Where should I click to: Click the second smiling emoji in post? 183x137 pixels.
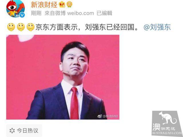[x=21, y=27]
